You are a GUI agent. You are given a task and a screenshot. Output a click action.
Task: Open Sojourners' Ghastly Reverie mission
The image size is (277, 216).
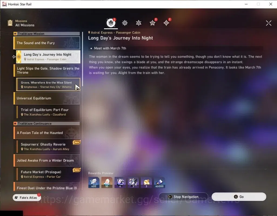(x=48, y=146)
